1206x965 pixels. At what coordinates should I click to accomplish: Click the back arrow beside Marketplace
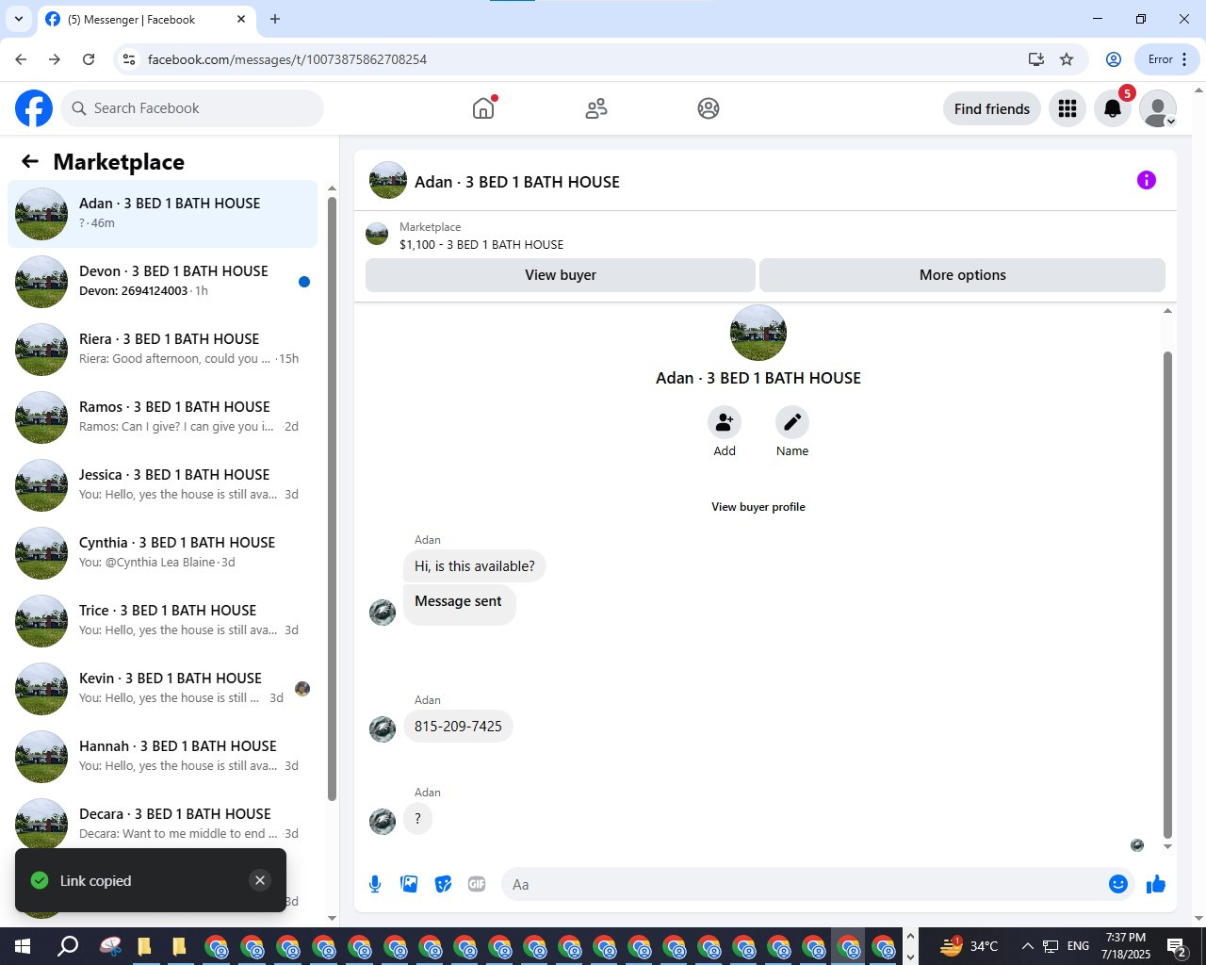click(x=30, y=161)
